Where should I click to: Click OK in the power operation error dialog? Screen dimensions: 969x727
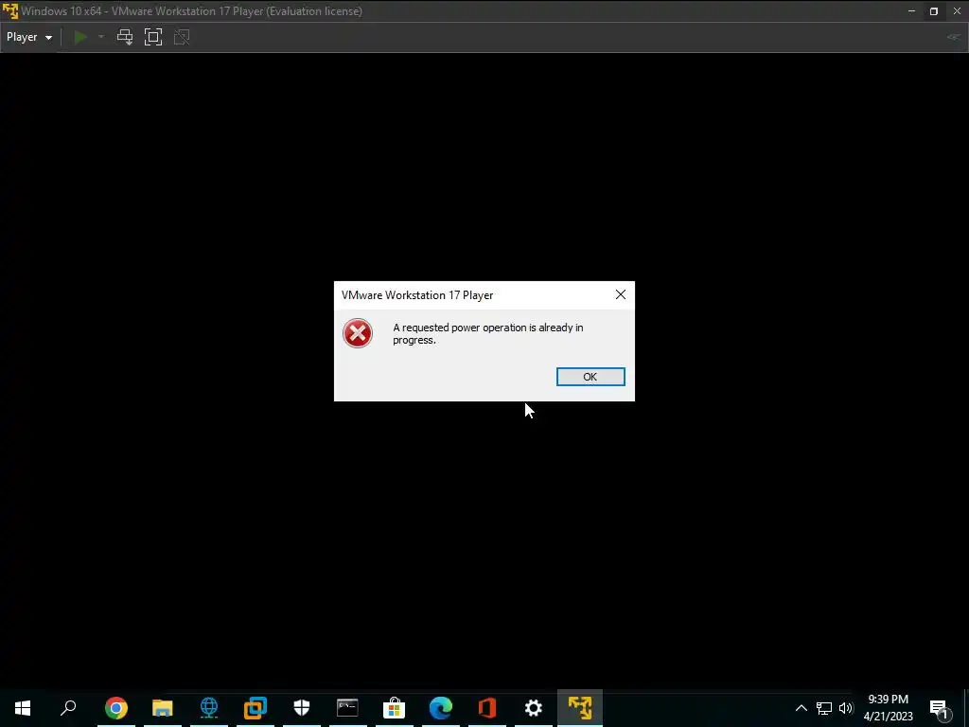tap(590, 377)
